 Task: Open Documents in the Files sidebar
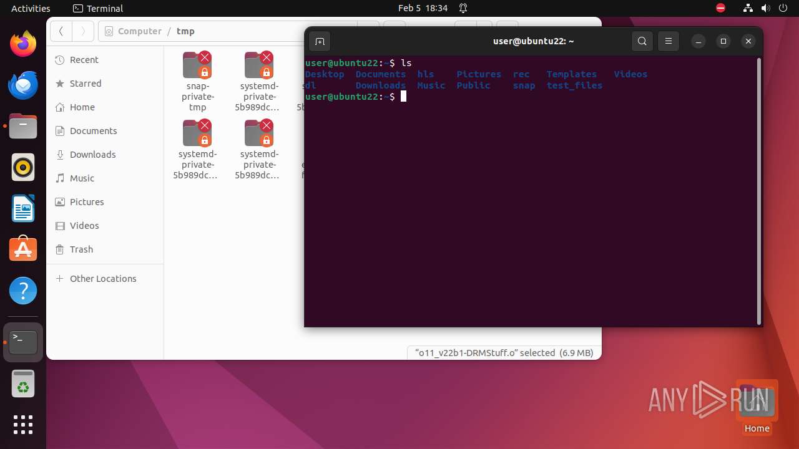click(x=105, y=131)
